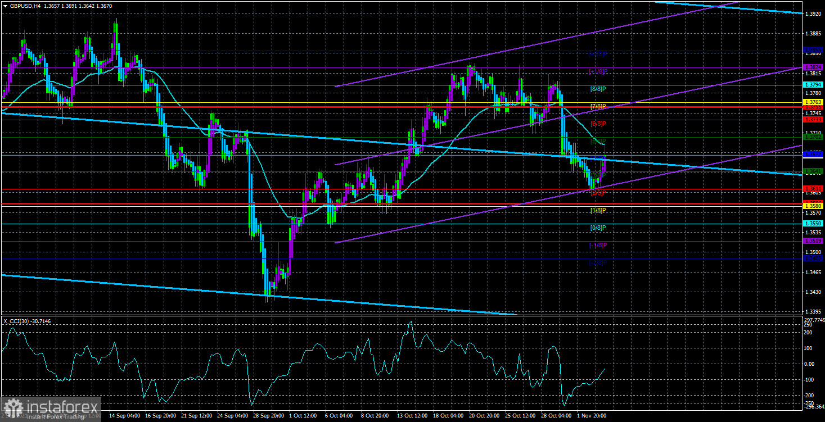Click the 1.3430 price scale value
Viewport: 825px width, 422px height.
814,292
